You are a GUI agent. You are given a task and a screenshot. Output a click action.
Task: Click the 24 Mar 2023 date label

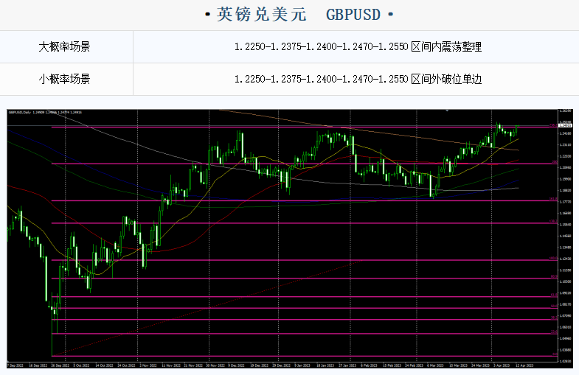click(480, 365)
